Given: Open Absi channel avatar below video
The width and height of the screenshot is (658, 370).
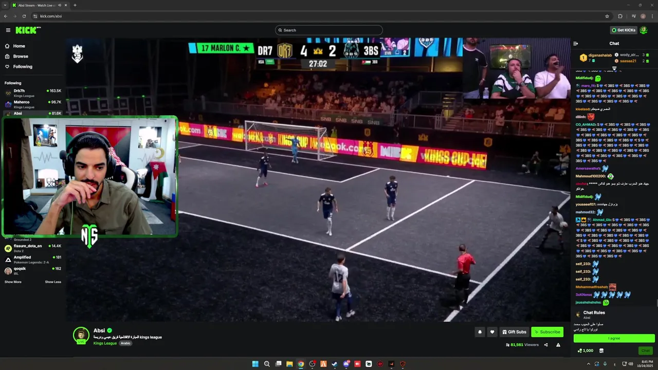Looking at the screenshot, I should pyautogui.click(x=81, y=335).
